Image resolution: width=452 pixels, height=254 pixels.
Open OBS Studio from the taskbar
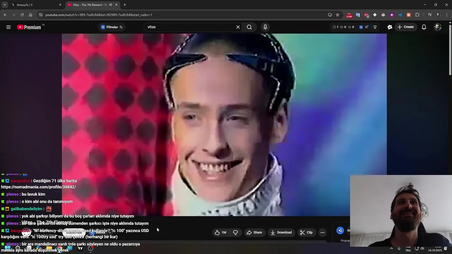pos(90,248)
